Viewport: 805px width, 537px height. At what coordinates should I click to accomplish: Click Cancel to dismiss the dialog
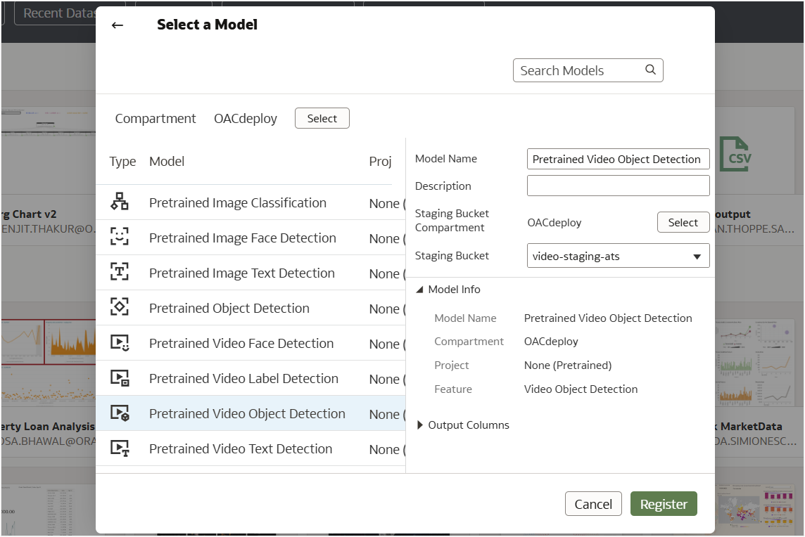[593, 503]
